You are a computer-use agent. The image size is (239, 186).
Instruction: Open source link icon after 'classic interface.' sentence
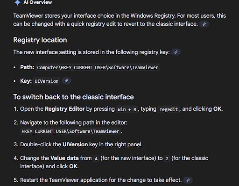[204, 24]
